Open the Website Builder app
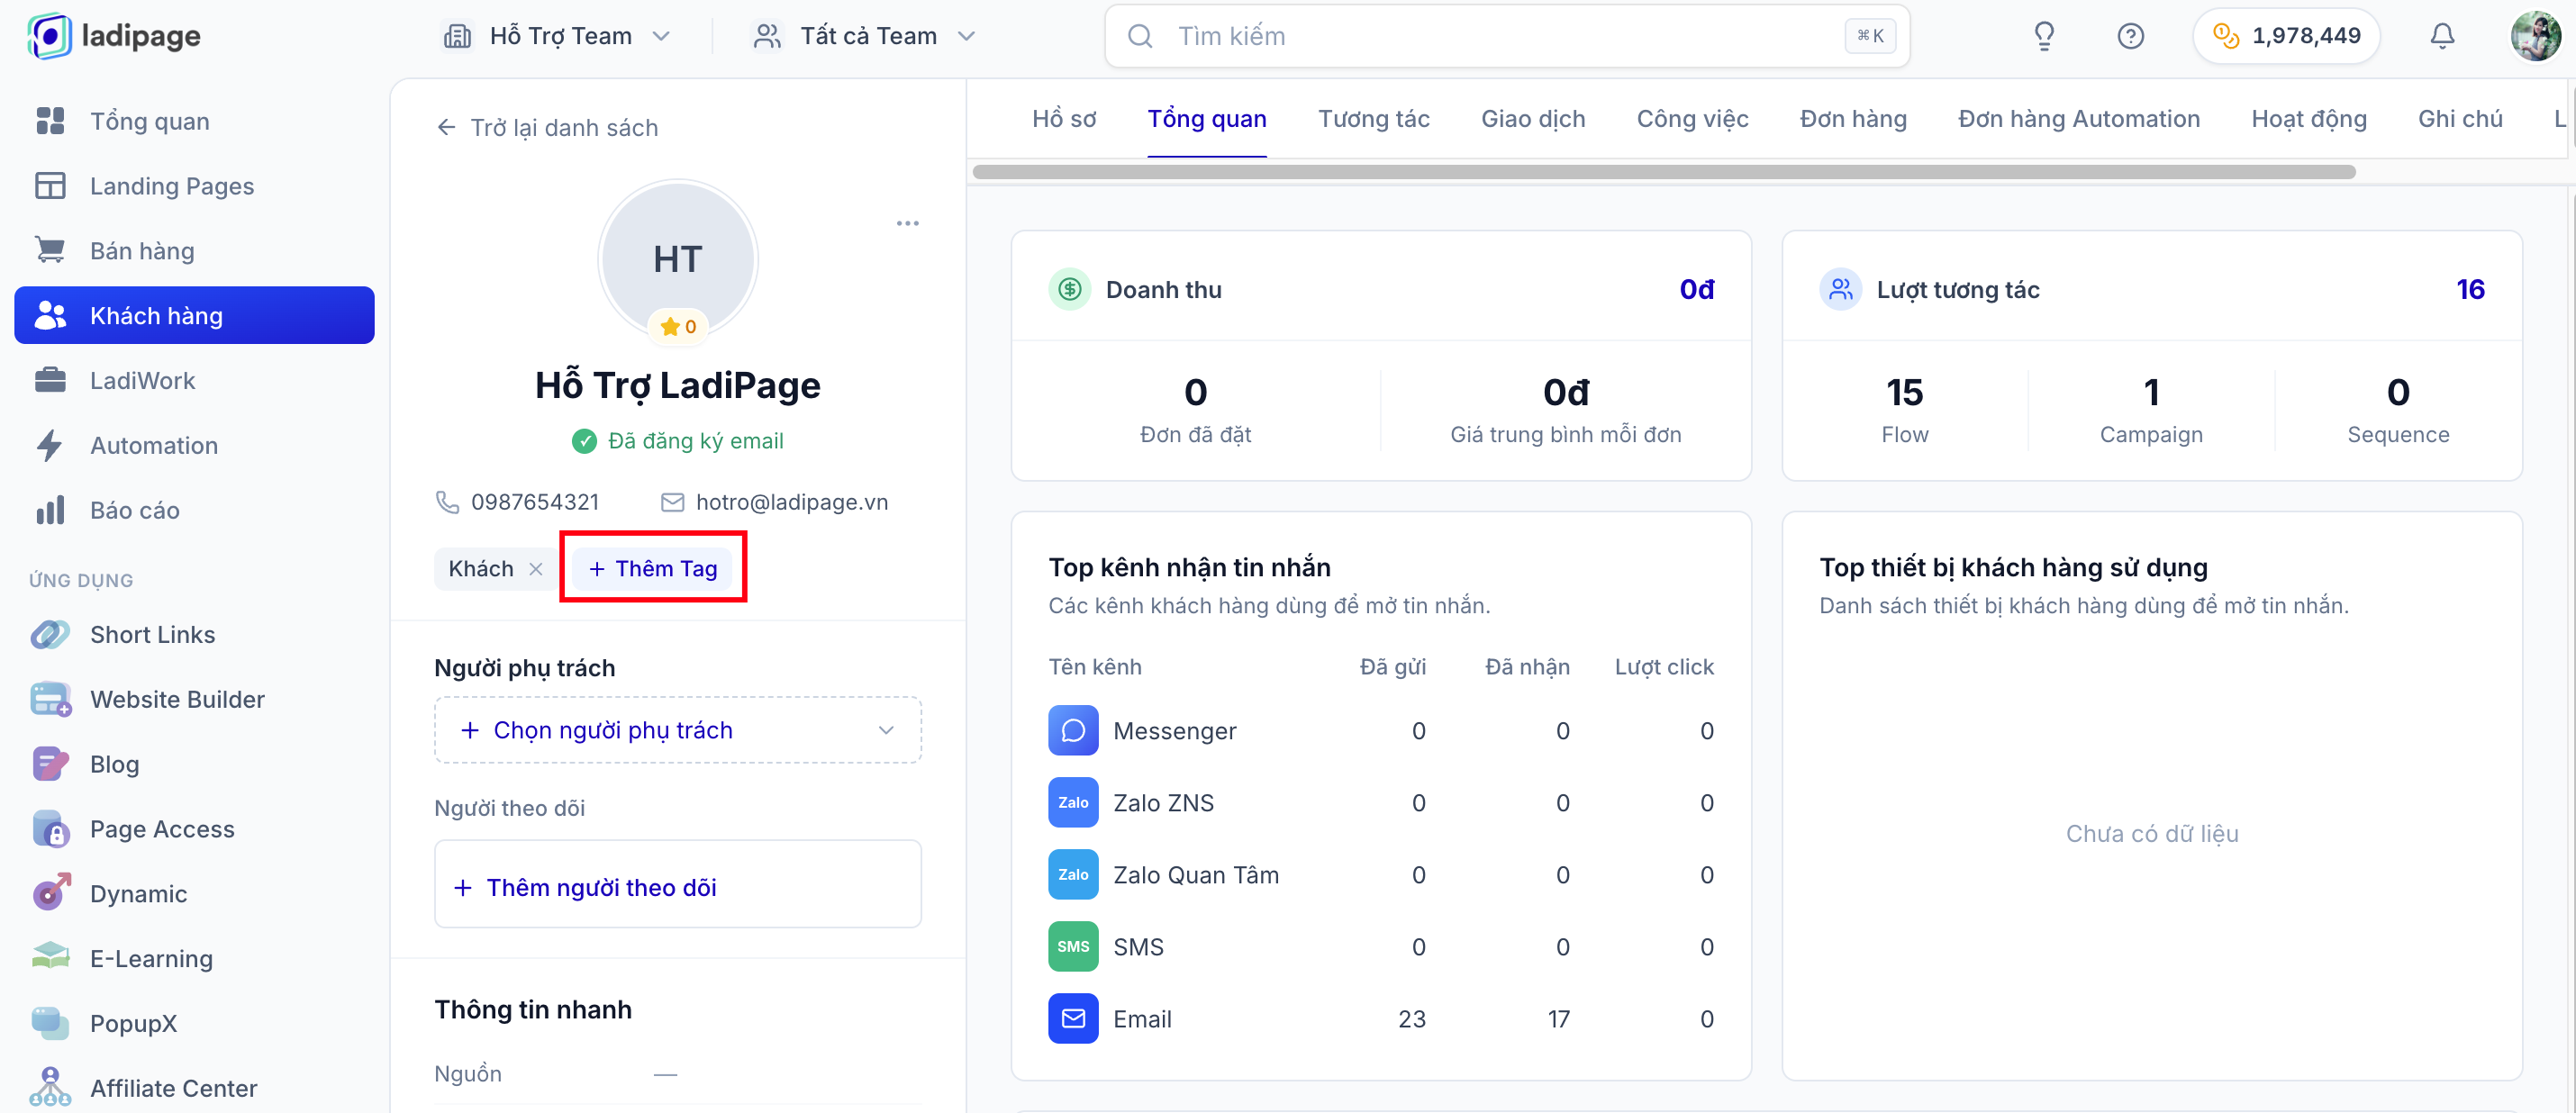The image size is (2576, 1113). pyautogui.click(x=195, y=700)
